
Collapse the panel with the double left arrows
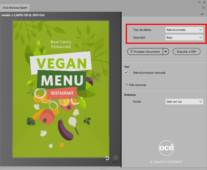(199, 2)
